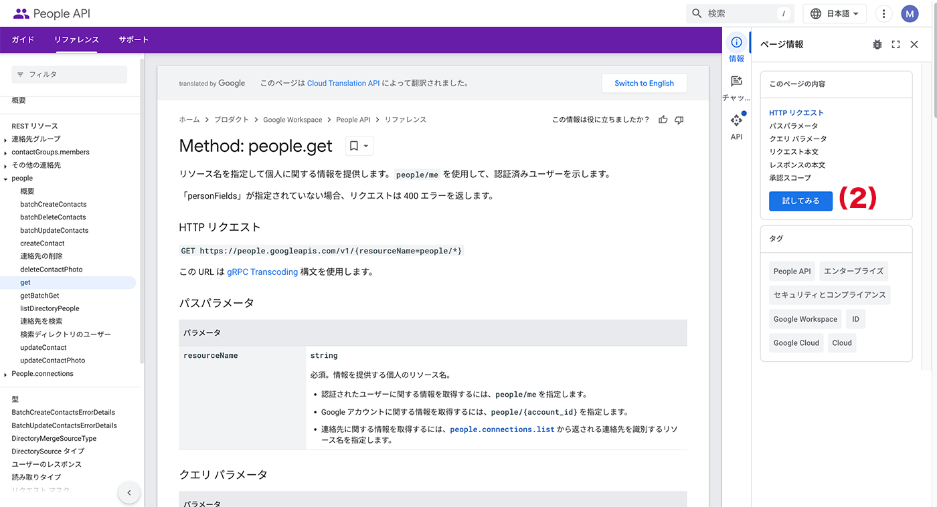Open batchUpdateContacts in navigation
Screen dimensions: 937x507
click(54, 231)
